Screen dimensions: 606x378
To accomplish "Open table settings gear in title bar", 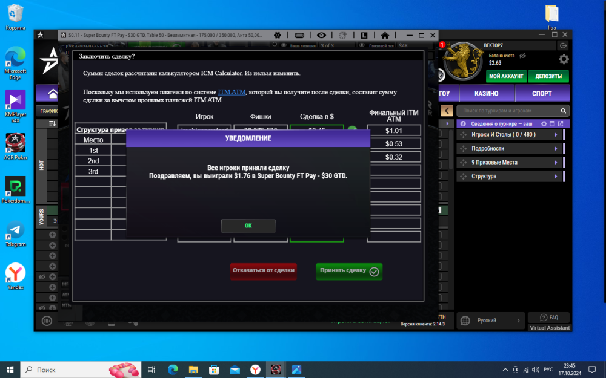I will point(278,36).
